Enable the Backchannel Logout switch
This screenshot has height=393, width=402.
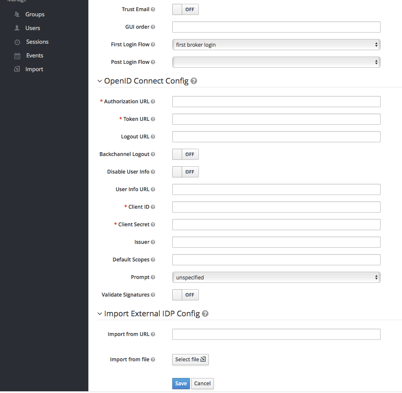pyautogui.click(x=185, y=154)
